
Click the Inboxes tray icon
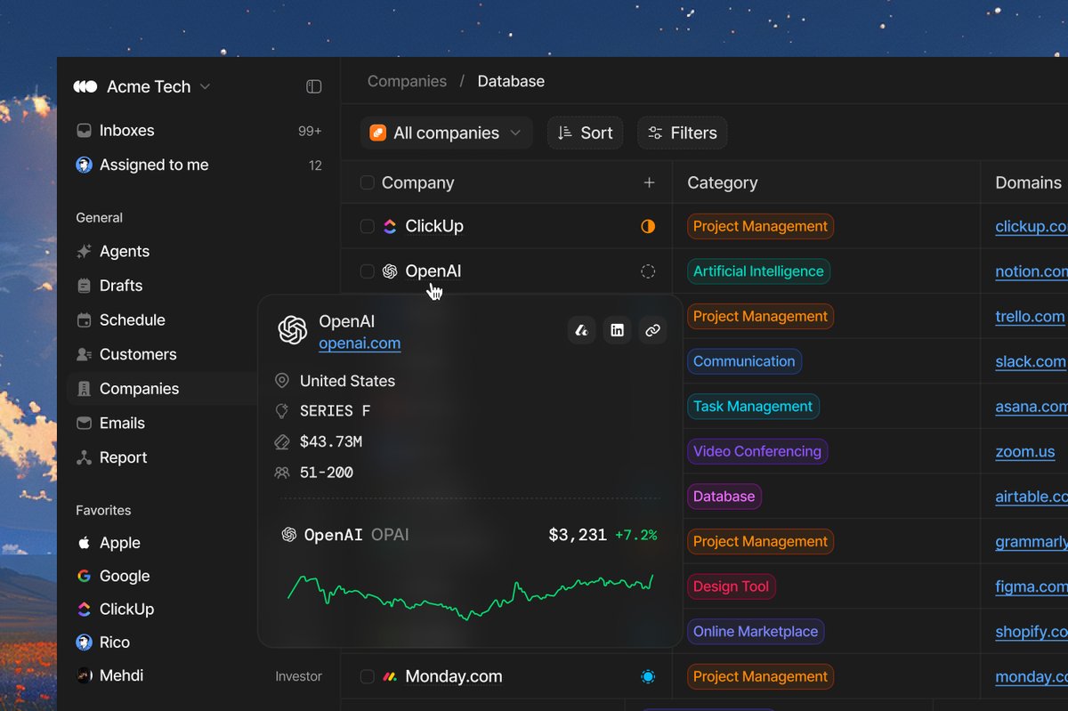click(x=84, y=131)
